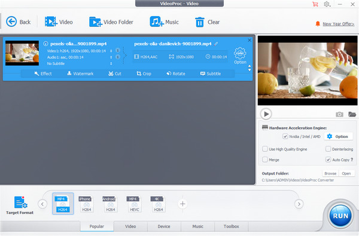The height and width of the screenshot is (236, 359).
Task: Take a snapshot with camera icon
Action: pos(339,114)
